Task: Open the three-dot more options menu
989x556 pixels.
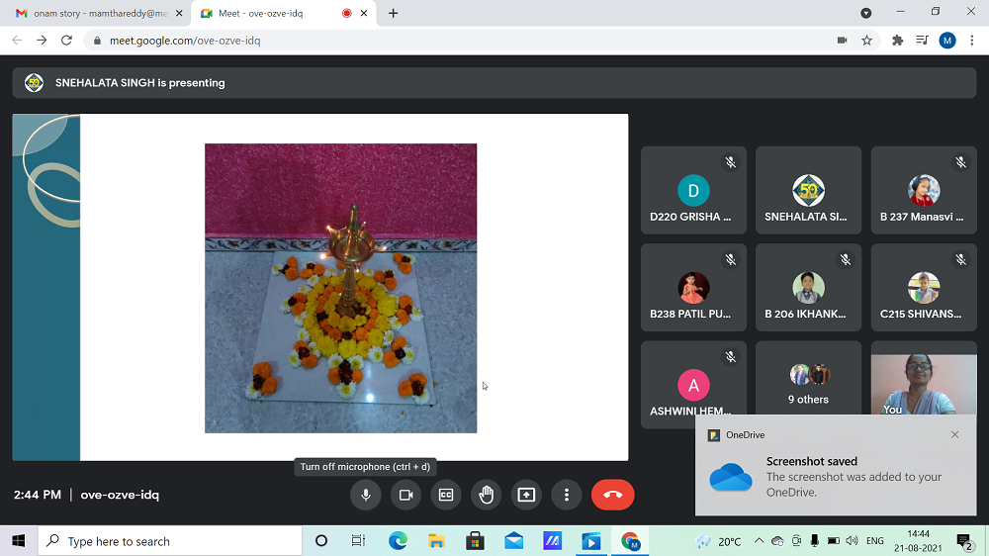Action: point(567,495)
